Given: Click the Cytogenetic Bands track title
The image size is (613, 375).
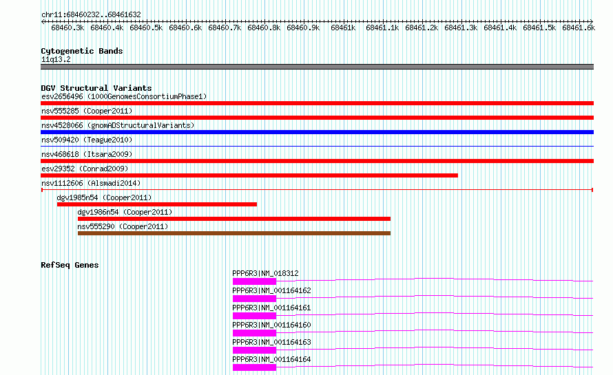Looking at the screenshot, I should [82, 51].
